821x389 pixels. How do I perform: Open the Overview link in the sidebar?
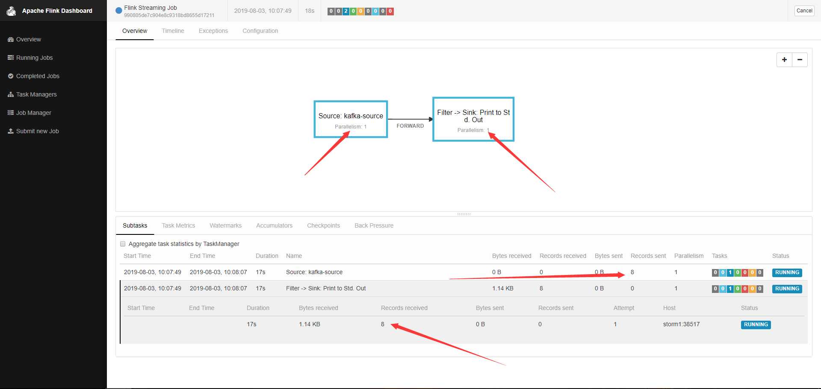[x=28, y=39]
